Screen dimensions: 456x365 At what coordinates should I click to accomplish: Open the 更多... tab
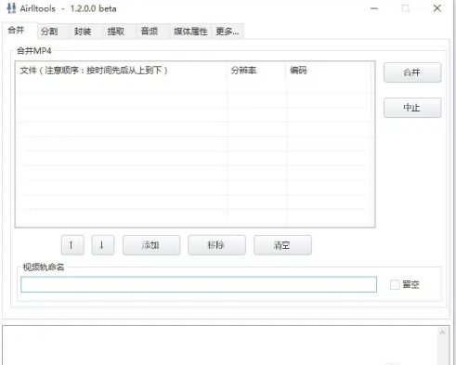(228, 32)
